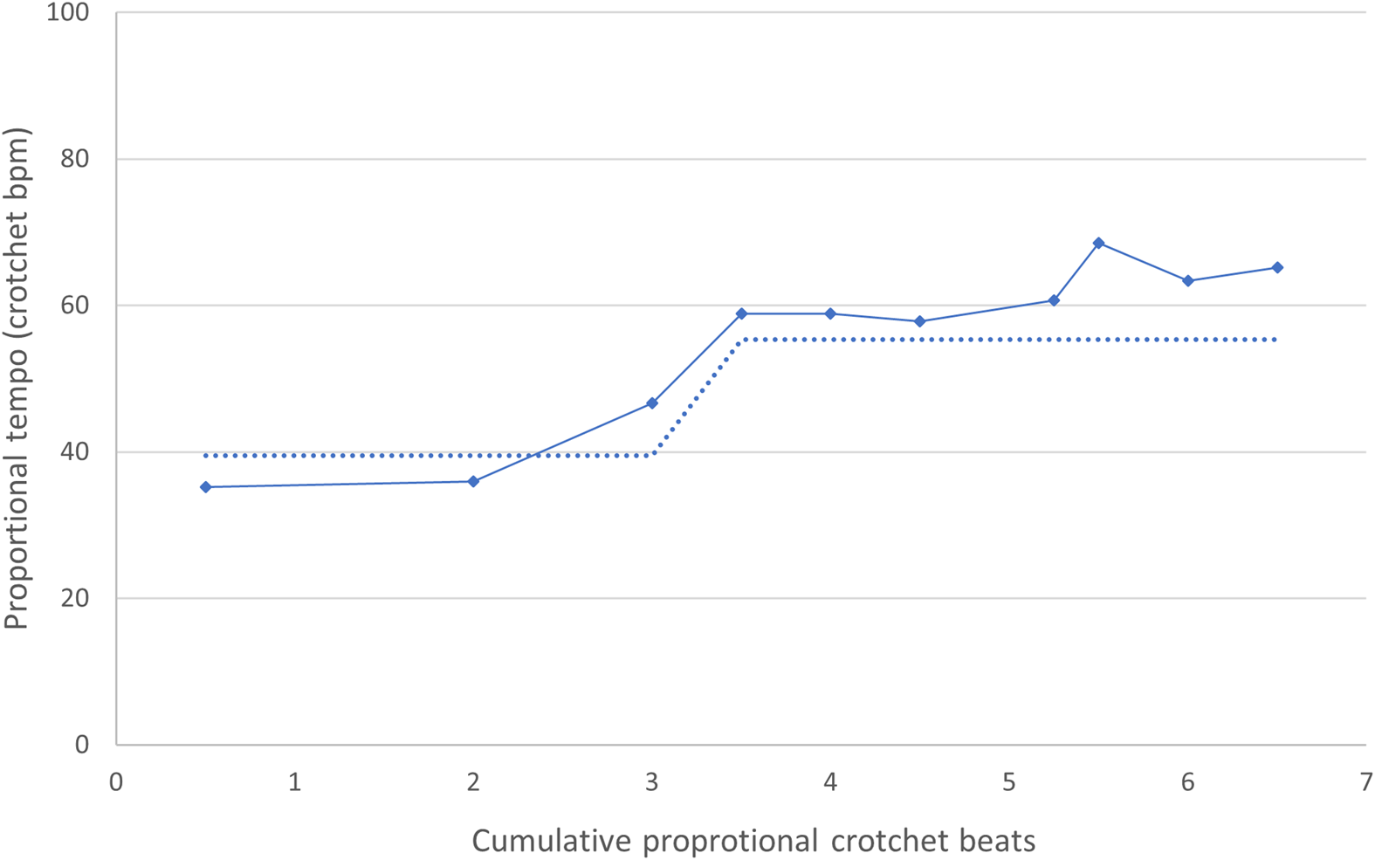This screenshot has height=860, width=1375.
Task: Select the data marker at 2 beats
Action: click(x=473, y=482)
